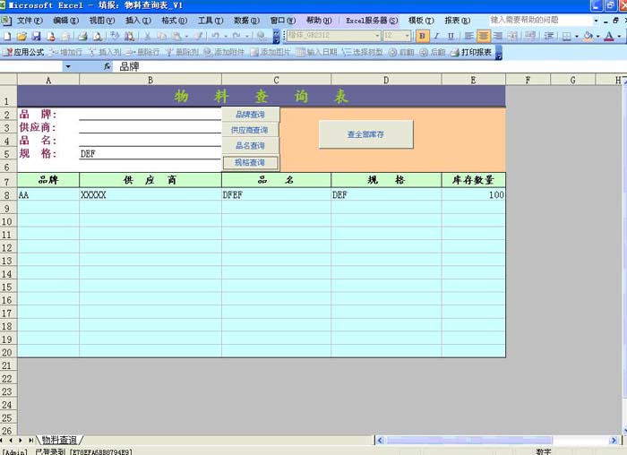Click the New workbook icon

point(7,36)
